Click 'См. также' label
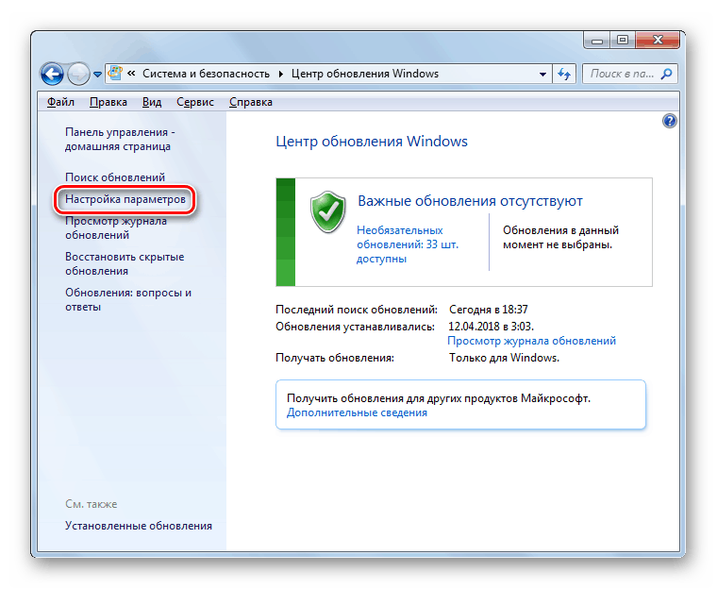Image resolution: width=717 pixels, height=589 pixels. click(91, 504)
